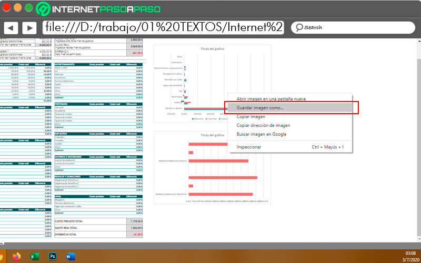Click the search magnifier icon
This screenshot has height=263, width=421.
[x=299, y=28]
